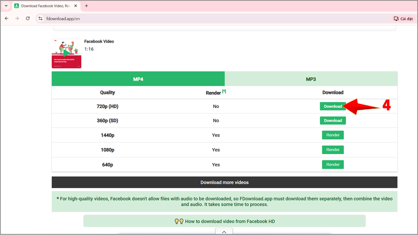This screenshot has height=235, width=418.
Task: Open the browser tab search dropdown
Action: click(6, 6)
